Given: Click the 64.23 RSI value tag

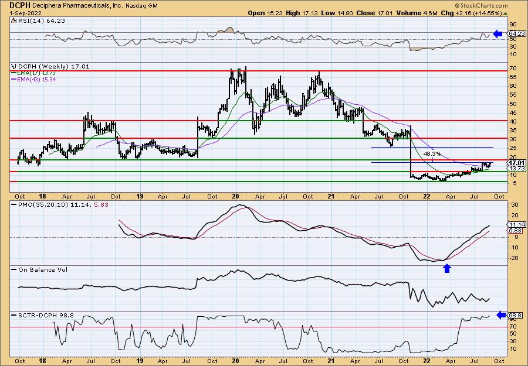Looking at the screenshot, I should click(x=517, y=33).
